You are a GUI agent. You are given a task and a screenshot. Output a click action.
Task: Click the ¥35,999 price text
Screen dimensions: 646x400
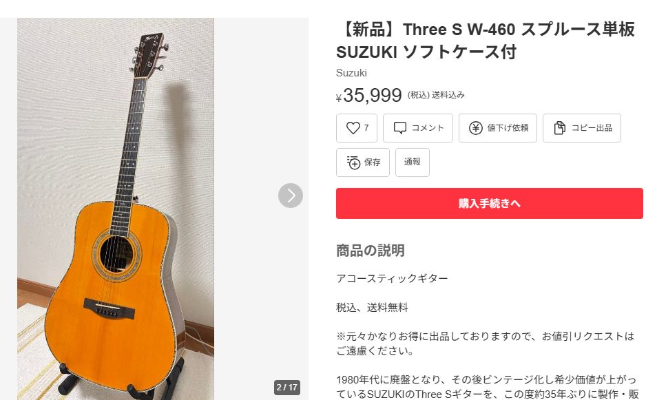368,95
